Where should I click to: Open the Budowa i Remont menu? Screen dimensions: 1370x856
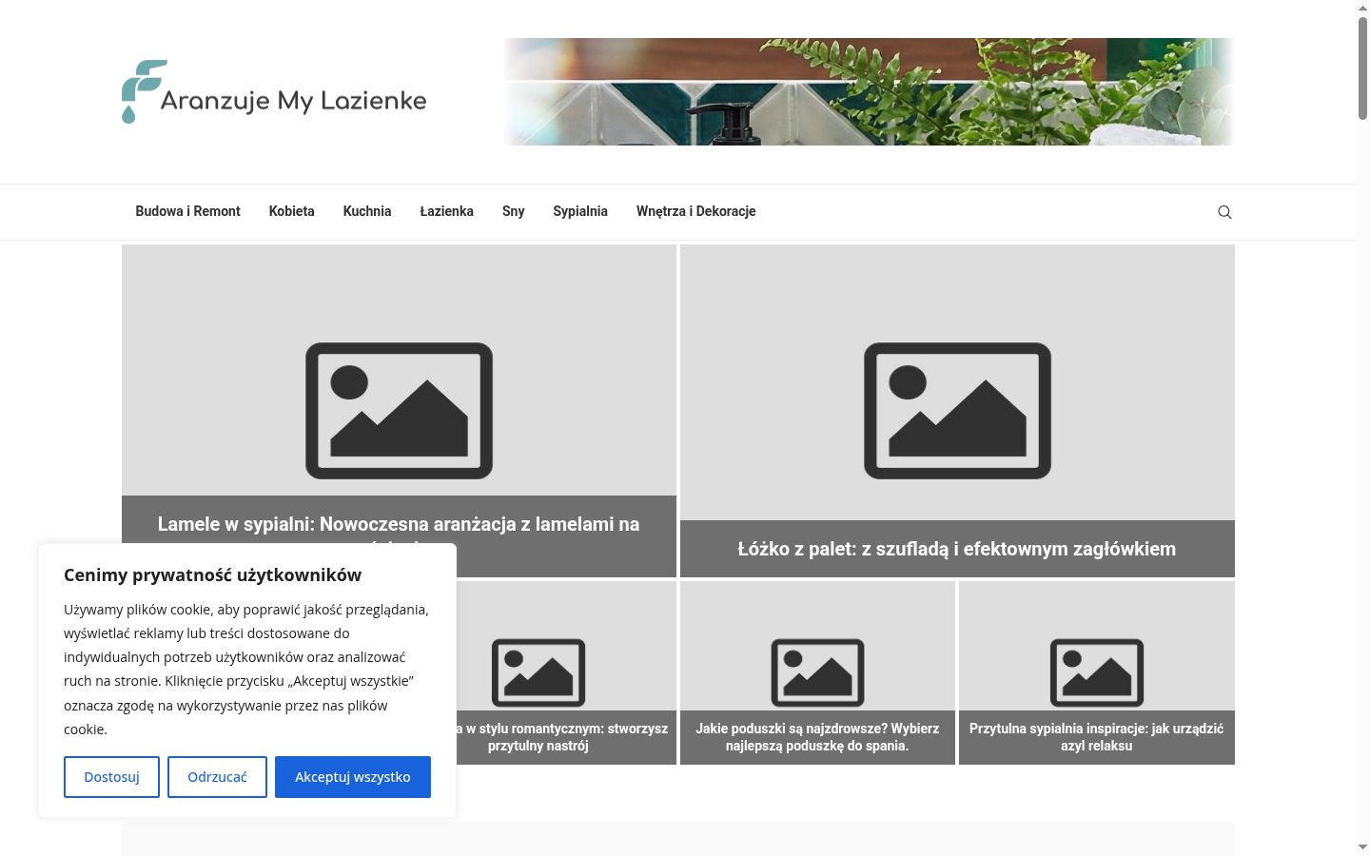[x=187, y=211]
